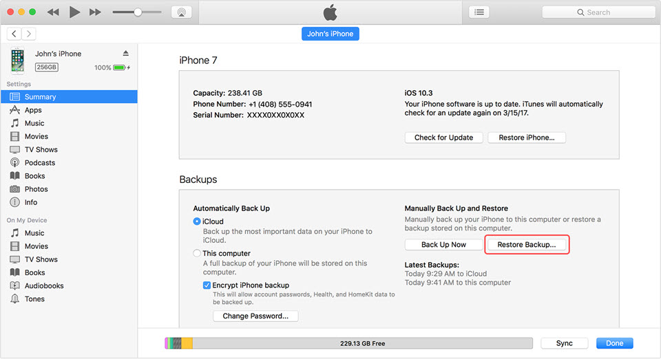Select the John's iPhone device tab
661x359 pixels.
[x=330, y=34]
